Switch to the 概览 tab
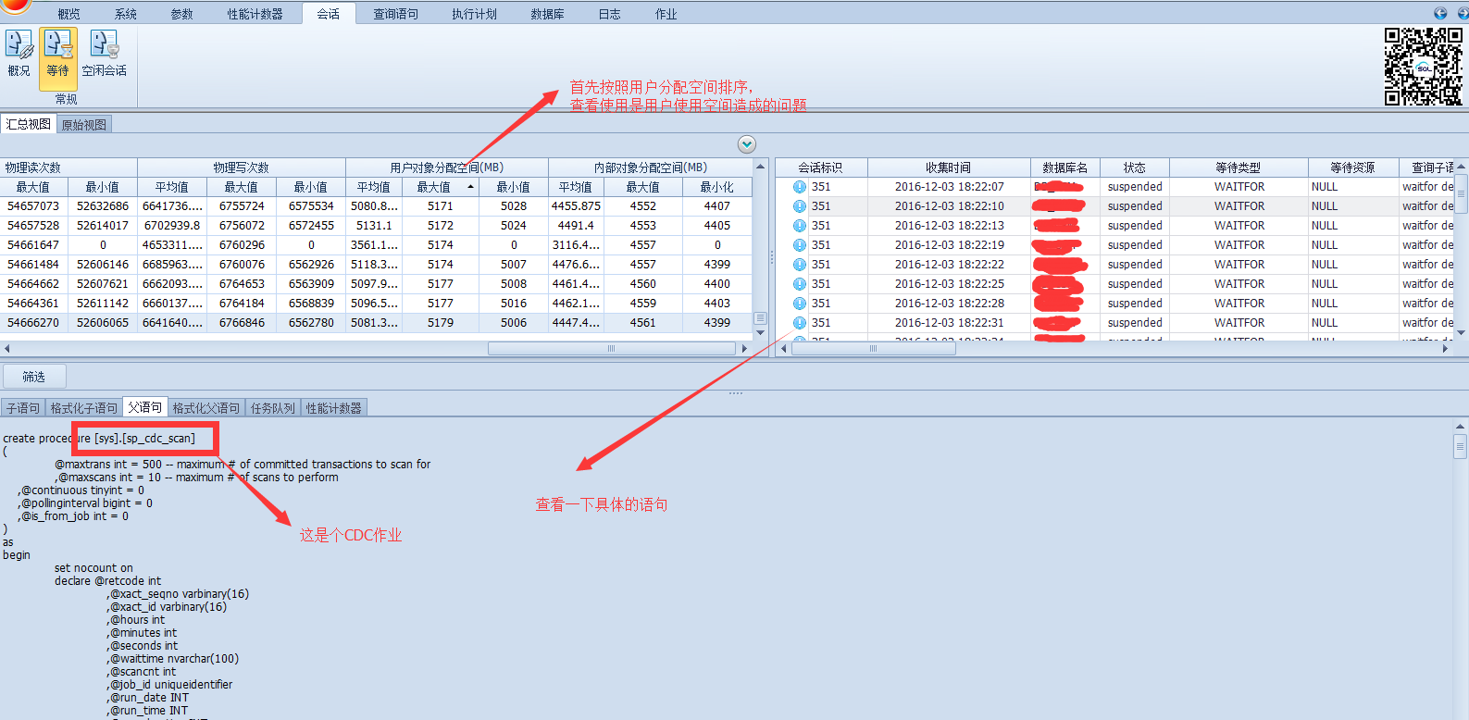 (68, 14)
